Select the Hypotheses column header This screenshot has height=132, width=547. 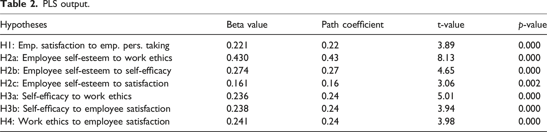click(x=24, y=25)
